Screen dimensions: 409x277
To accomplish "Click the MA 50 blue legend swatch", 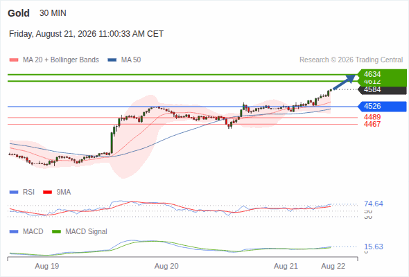I will coord(112,60).
